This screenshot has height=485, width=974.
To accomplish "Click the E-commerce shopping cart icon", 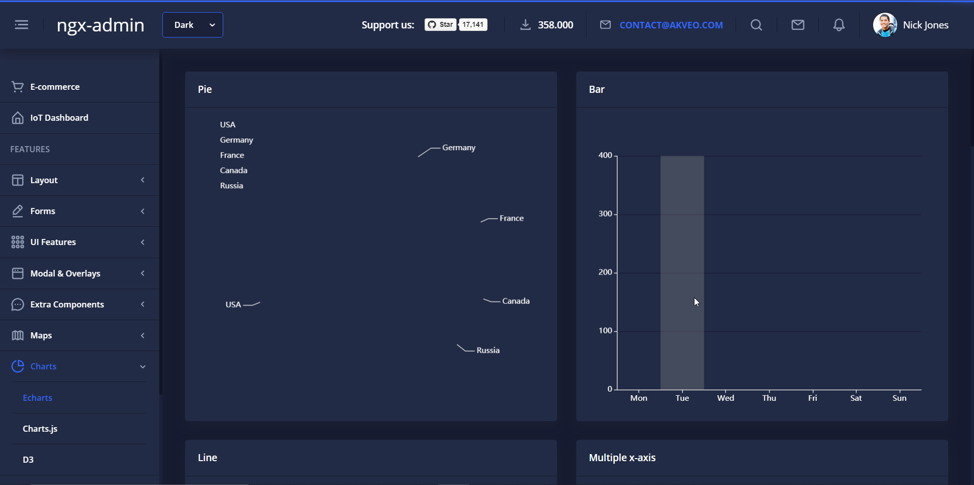I will click(x=18, y=87).
